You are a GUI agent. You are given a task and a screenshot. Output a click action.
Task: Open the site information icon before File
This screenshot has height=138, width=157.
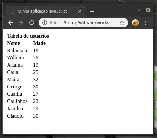point(45,23)
